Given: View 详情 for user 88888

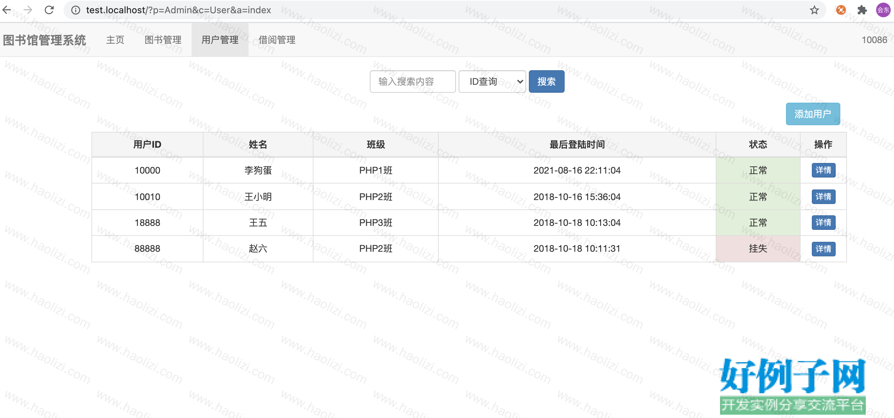Looking at the screenshot, I should 823,249.
